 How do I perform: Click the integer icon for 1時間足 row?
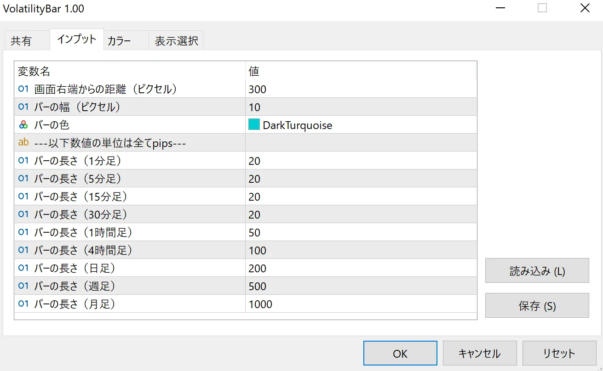pos(23,232)
